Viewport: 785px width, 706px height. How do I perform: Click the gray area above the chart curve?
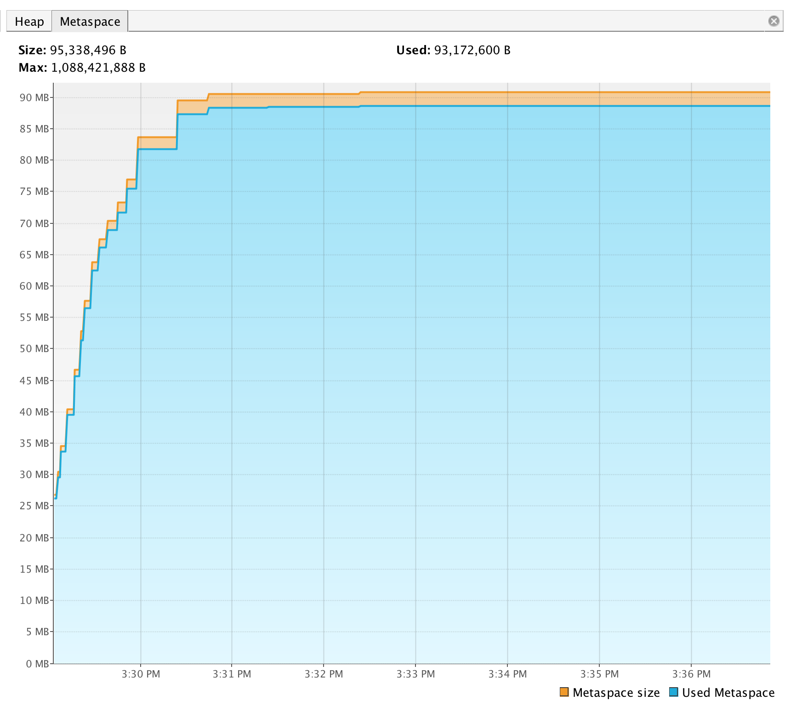click(x=115, y=138)
